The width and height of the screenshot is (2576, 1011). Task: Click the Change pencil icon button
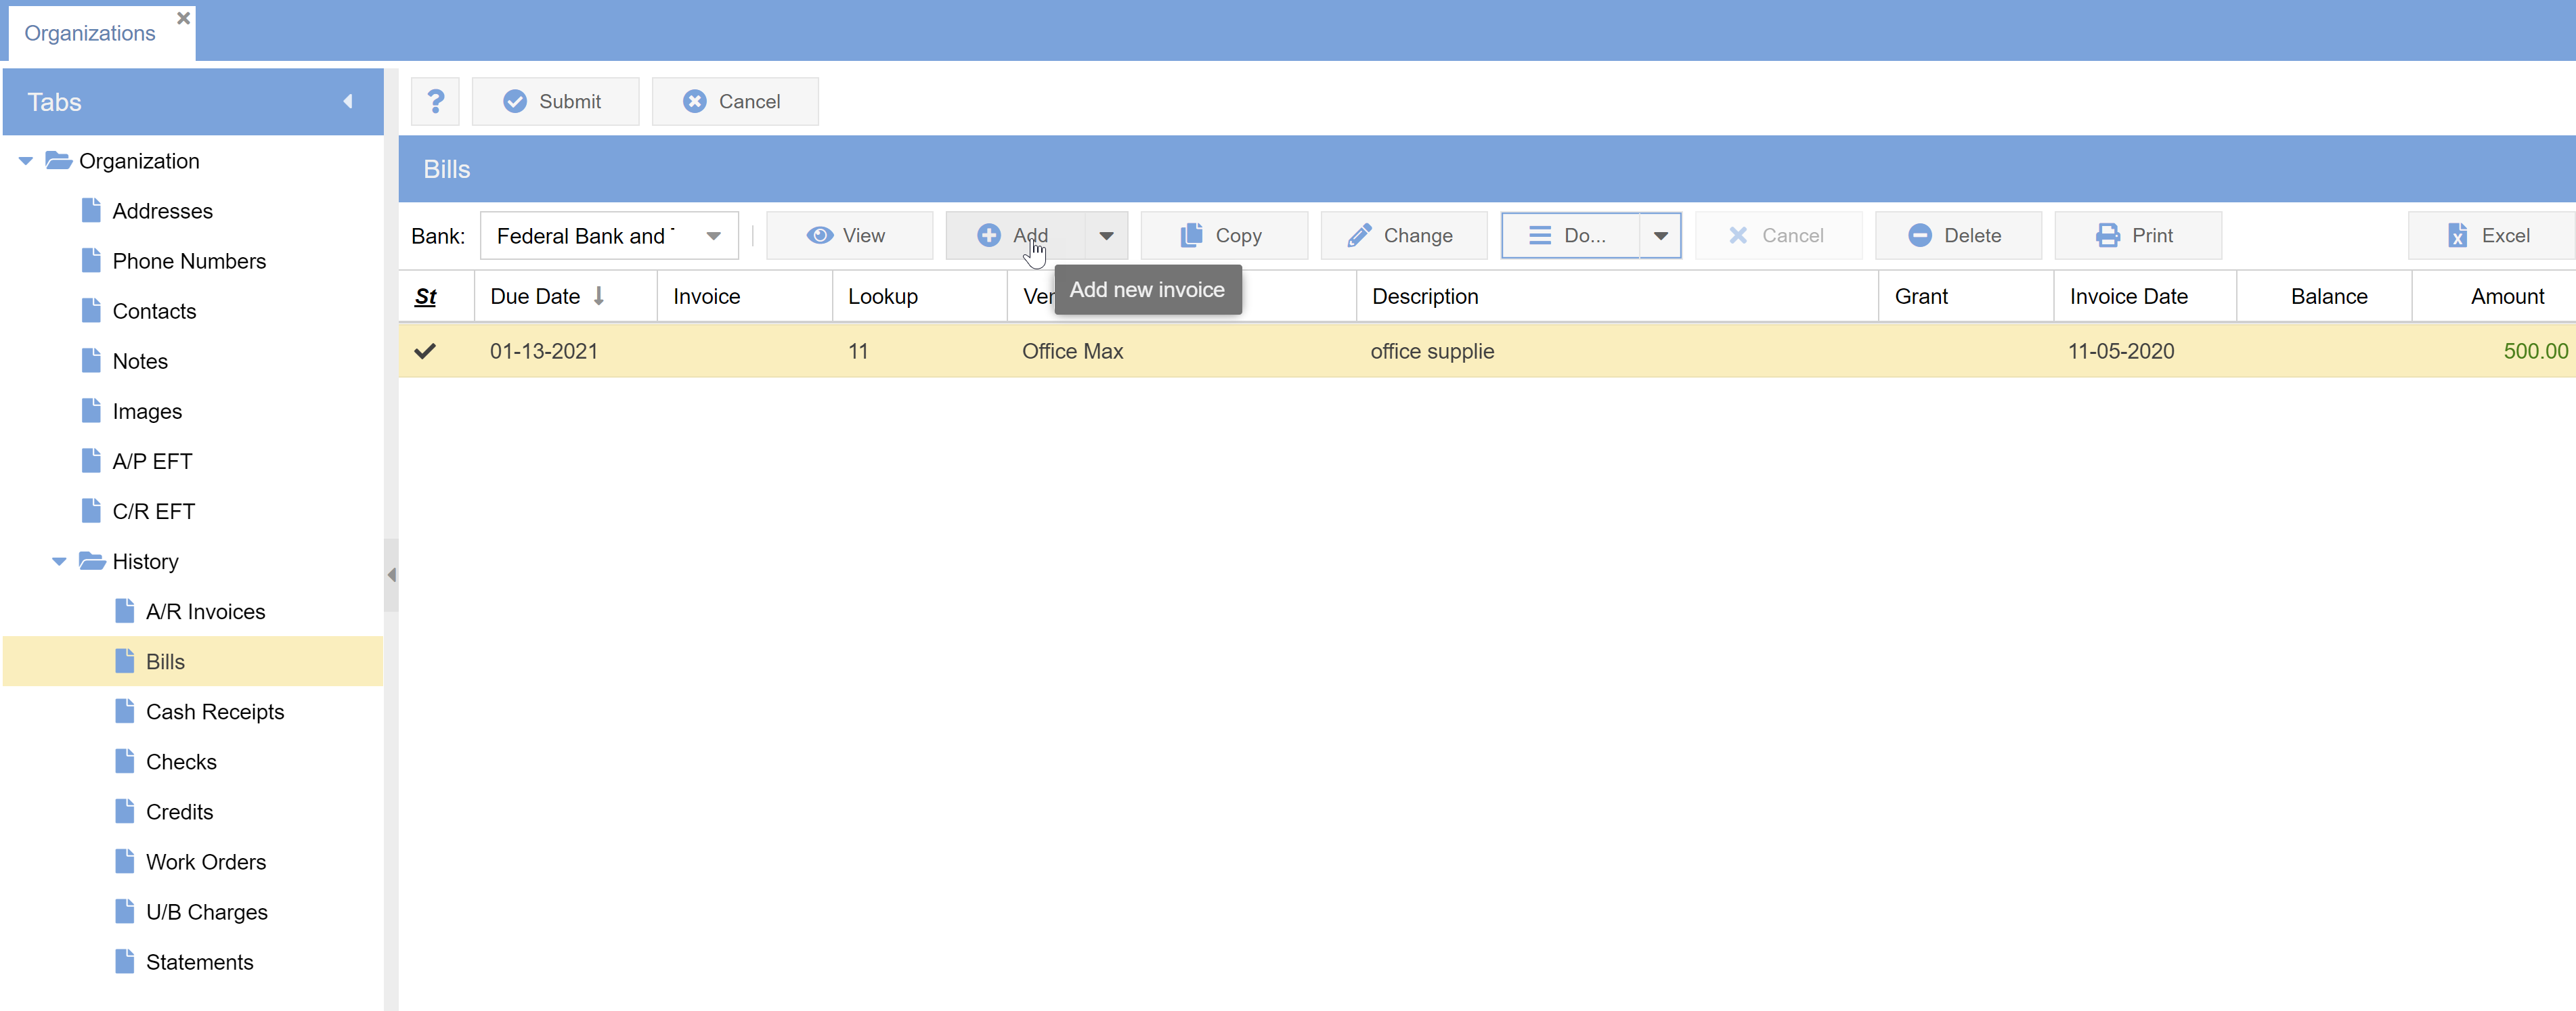click(x=1402, y=235)
